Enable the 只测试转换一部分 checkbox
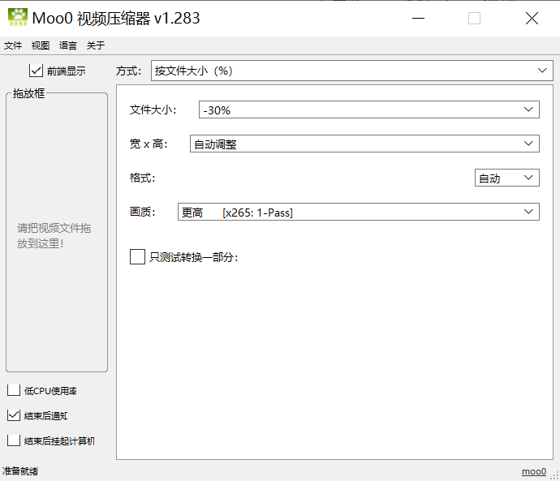 coord(137,257)
